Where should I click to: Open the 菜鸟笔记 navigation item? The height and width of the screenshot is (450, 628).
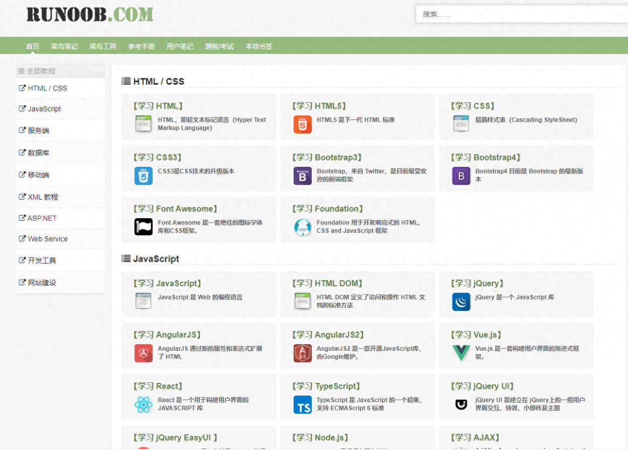[64, 46]
